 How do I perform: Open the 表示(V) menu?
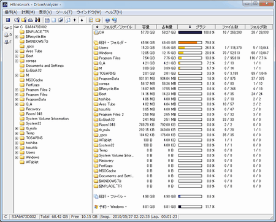[45, 12]
